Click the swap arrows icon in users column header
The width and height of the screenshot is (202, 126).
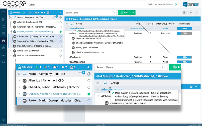point(15,17)
